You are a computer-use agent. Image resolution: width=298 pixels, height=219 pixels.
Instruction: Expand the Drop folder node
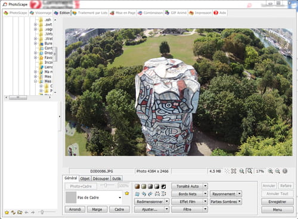click(x=35, y=53)
